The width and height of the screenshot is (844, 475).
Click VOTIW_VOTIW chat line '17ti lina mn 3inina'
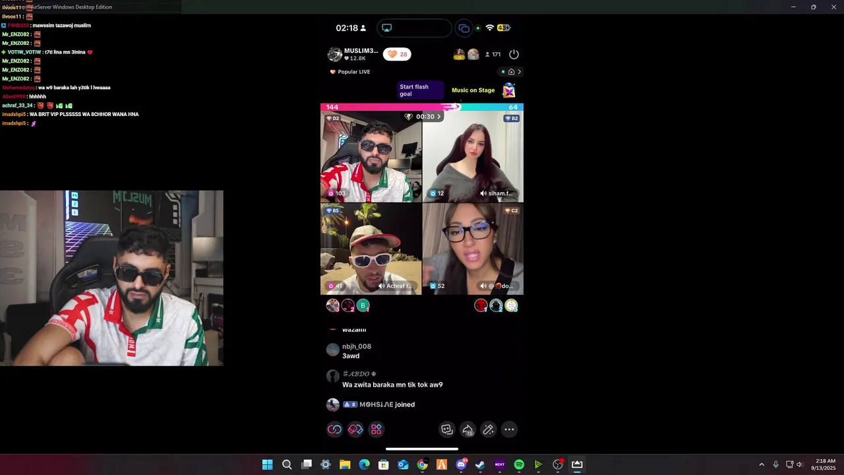click(x=68, y=52)
